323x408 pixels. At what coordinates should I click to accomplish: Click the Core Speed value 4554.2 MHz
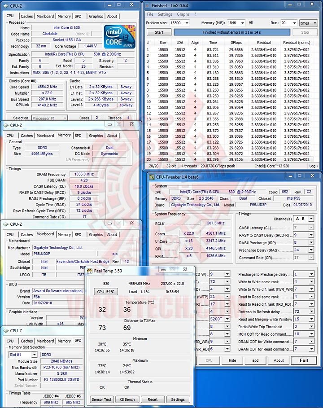click(x=47, y=87)
